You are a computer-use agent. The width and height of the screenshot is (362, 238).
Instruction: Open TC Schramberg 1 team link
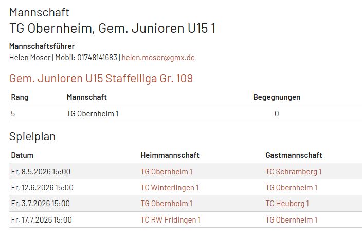[x=293, y=172]
